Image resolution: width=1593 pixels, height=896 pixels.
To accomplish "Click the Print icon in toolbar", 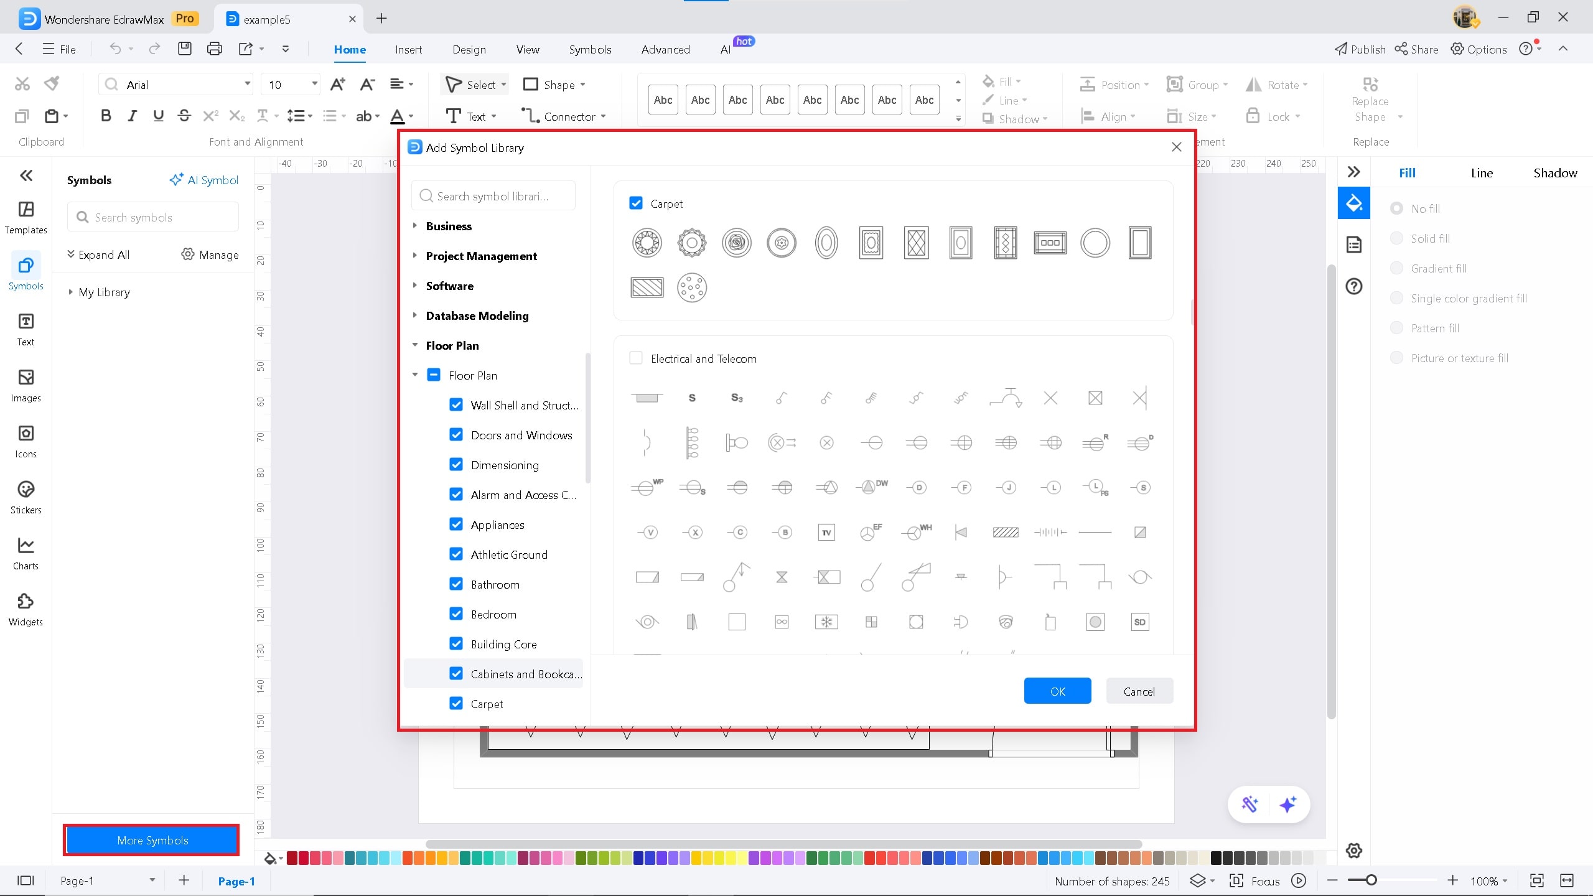I will [215, 49].
